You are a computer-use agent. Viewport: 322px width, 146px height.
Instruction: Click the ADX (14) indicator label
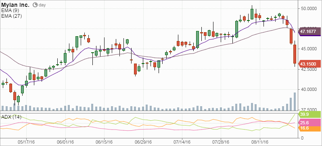pos(11,117)
